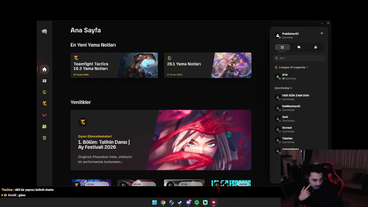
Task: Select Teamfight Tactics in the sidebar
Action: tap(44, 103)
